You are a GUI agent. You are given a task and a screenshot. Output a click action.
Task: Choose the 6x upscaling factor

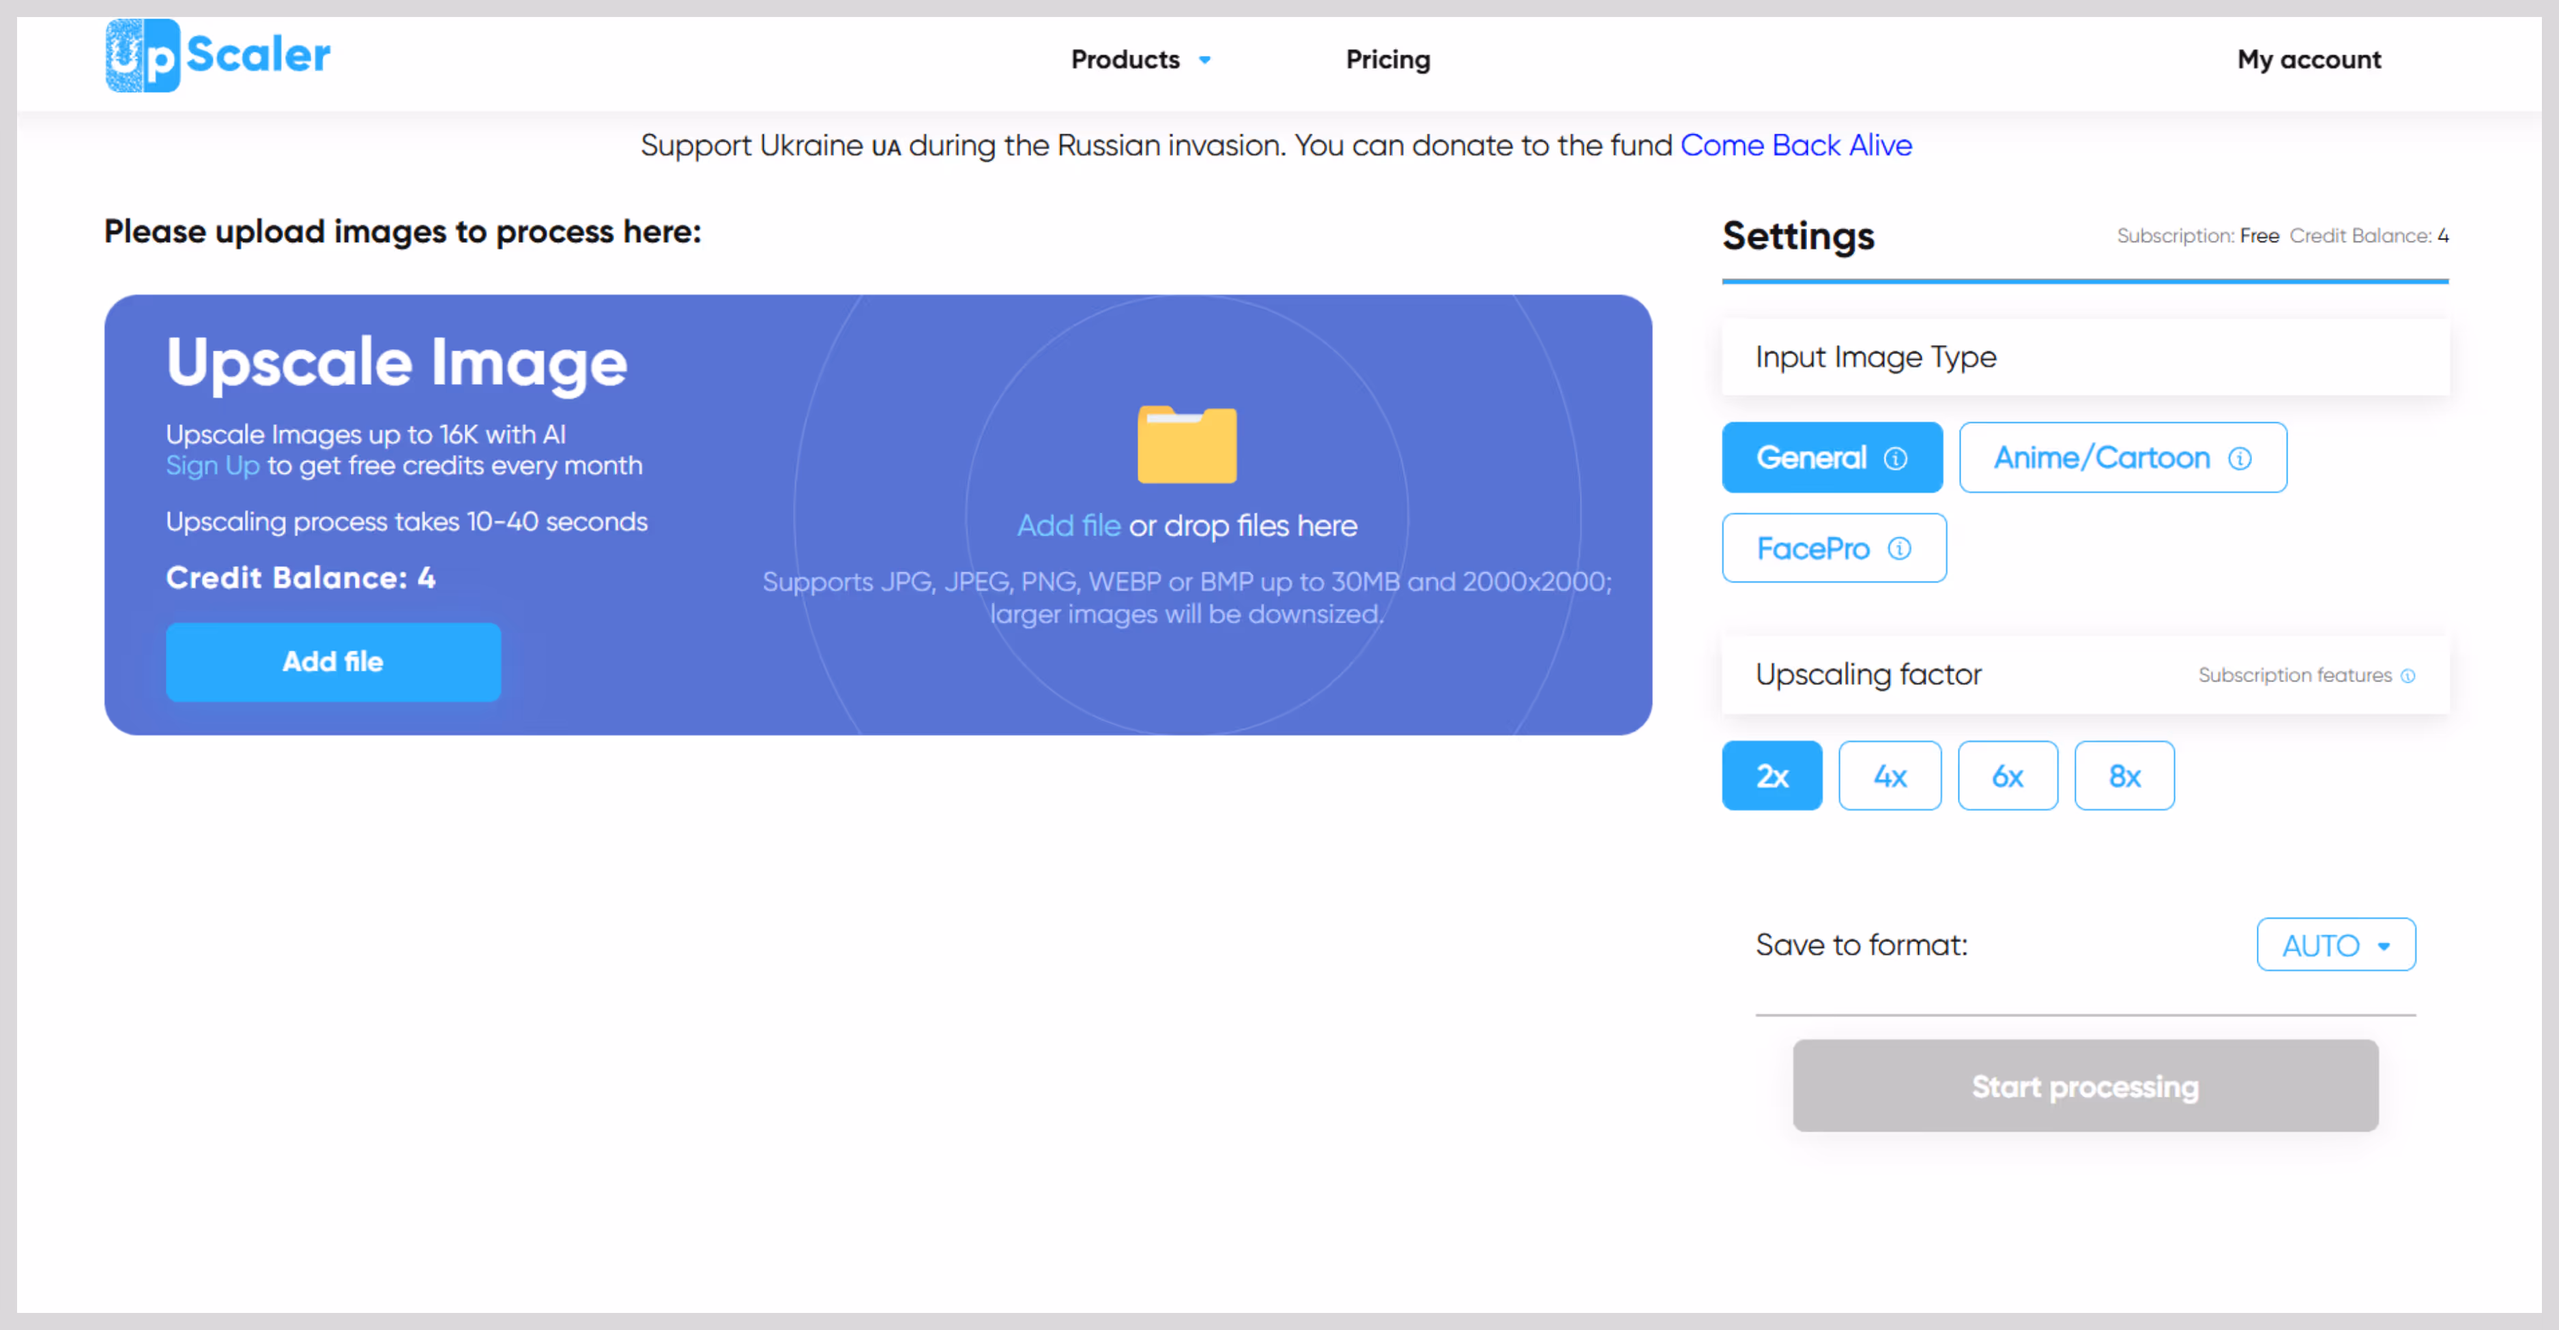click(2008, 776)
